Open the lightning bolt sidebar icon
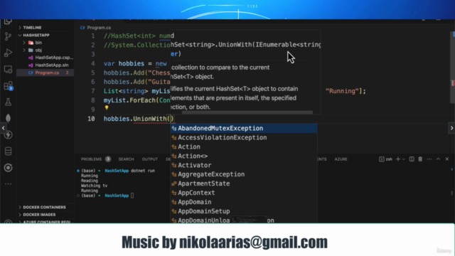This screenshot has width=455, height=256. pos(8,134)
